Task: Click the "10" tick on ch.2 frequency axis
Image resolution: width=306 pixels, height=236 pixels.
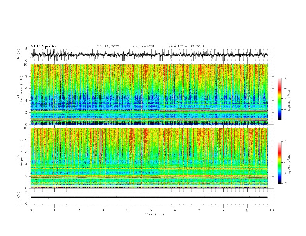Action: click(26, 128)
